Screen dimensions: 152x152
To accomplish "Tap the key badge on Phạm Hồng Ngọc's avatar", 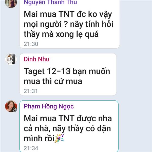I will (x=15, y=109).
